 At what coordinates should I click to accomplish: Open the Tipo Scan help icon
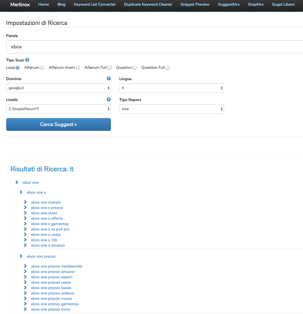point(27,60)
